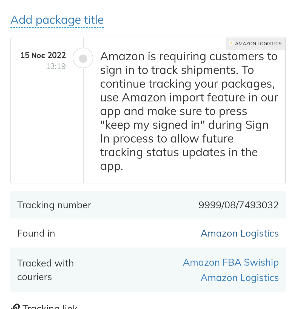Open Amazon Logistics under Tracked with couriers
Viewport: 296px width, 309px height.
(240, 278)
